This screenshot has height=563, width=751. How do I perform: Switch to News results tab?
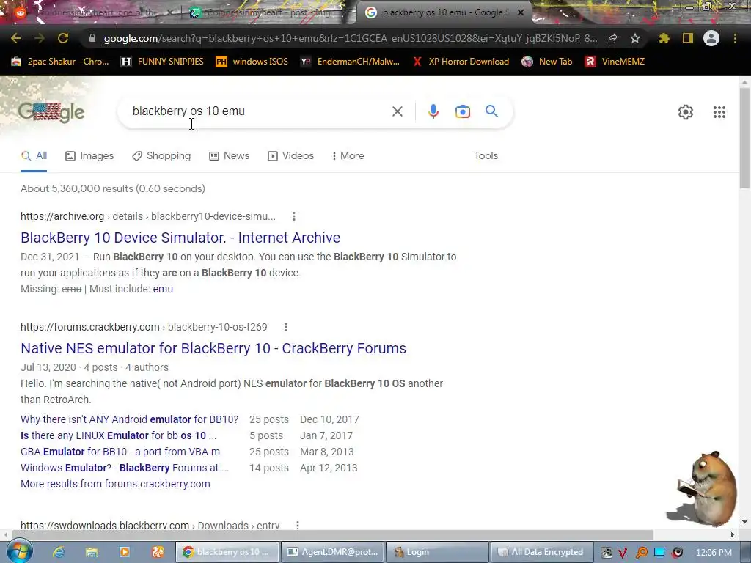tap(230, 155)
